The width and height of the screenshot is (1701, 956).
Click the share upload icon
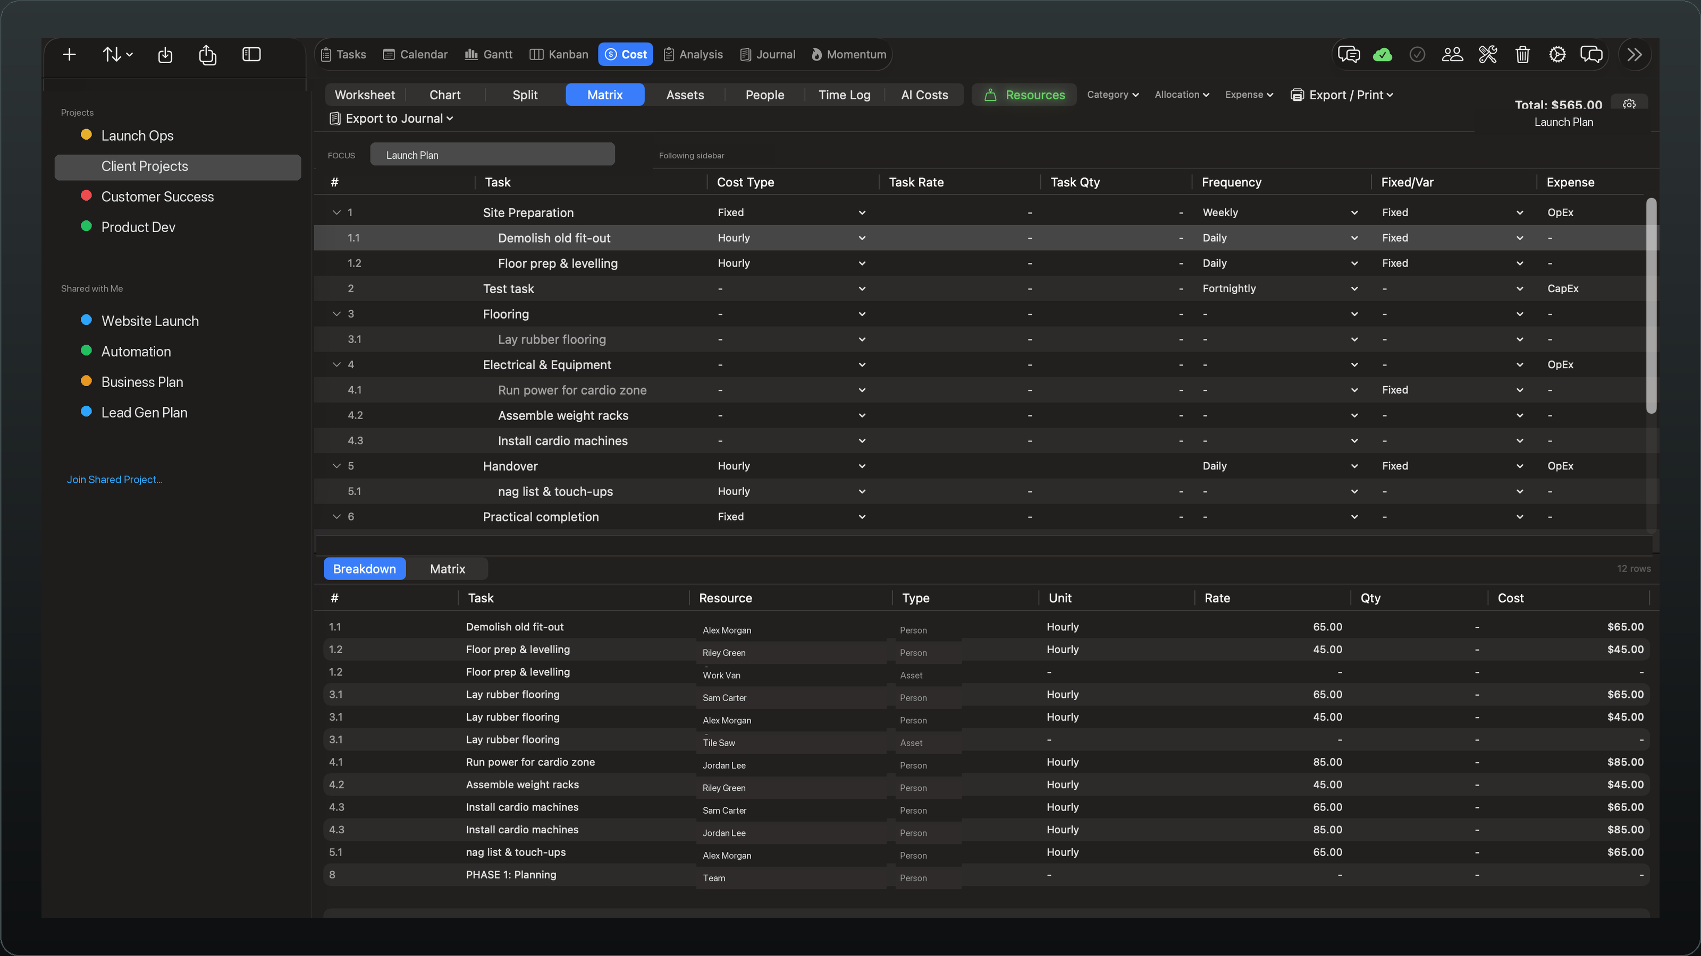[x=207, y=55]
